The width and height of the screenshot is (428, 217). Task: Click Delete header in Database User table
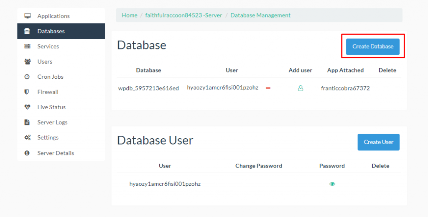tap(380, 166)
